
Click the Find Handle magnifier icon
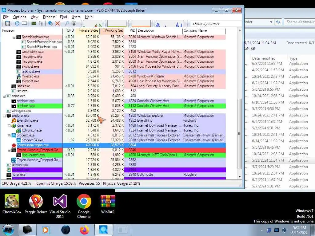click(67, 23)
